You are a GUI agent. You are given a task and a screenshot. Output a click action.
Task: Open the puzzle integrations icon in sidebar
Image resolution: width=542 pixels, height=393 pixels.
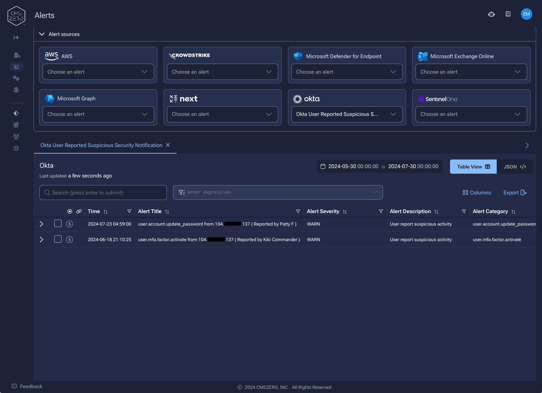click(x=16, y=125)
